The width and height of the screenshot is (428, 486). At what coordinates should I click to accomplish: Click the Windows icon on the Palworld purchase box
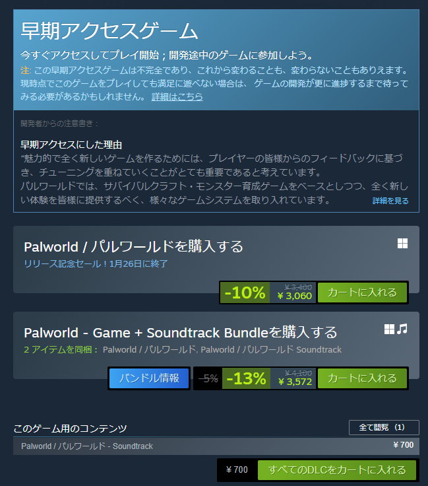tap(402, 244)
